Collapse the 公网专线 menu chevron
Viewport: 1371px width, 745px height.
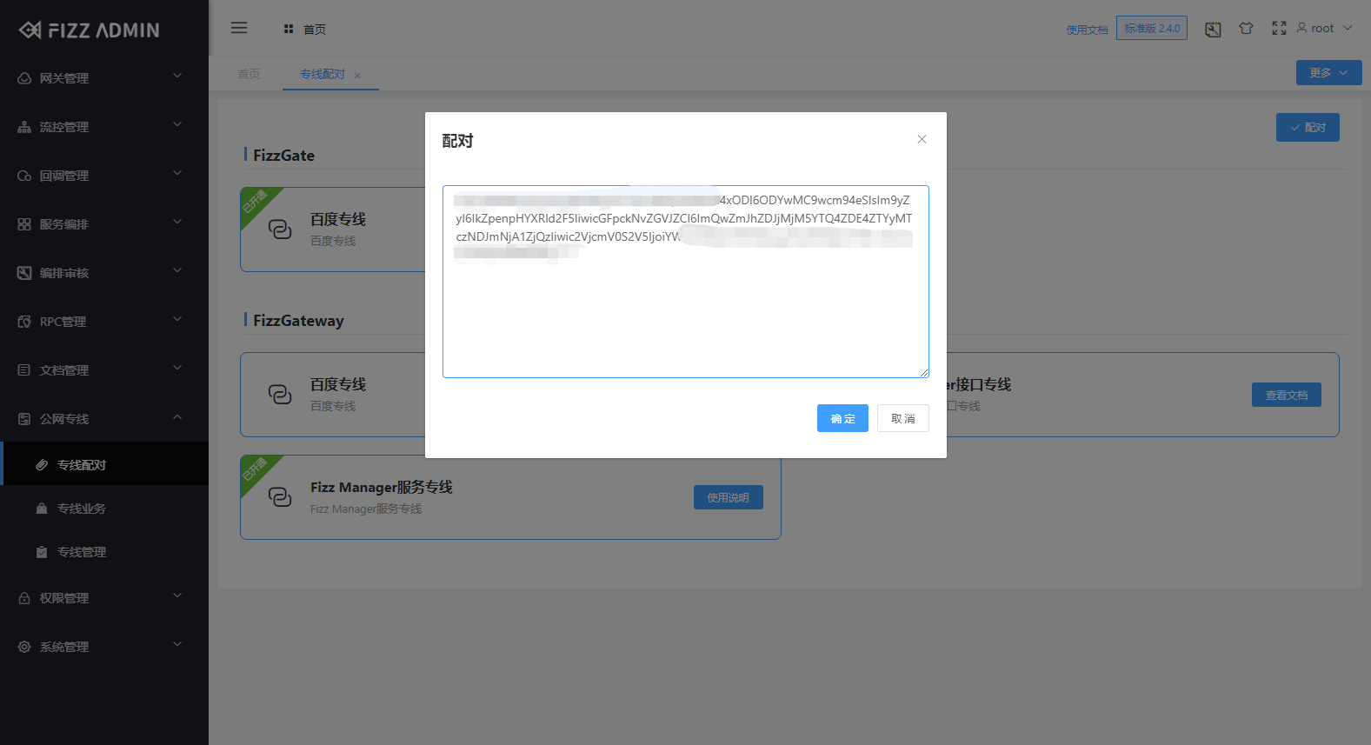coord(177,416)
